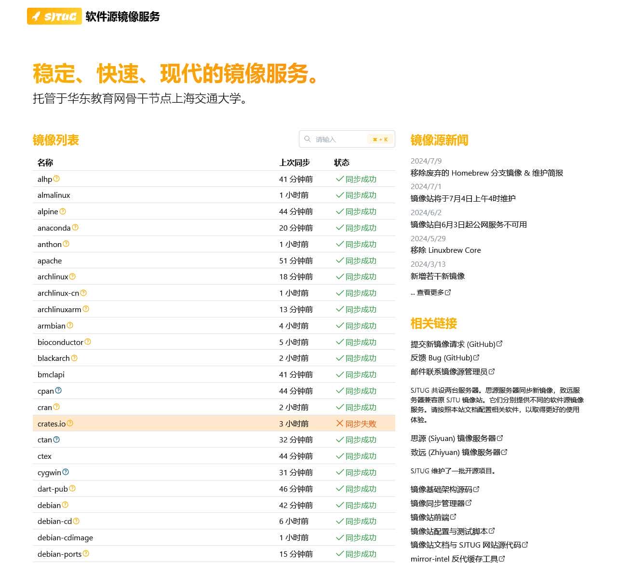617x563 pixels.
Task: Click 软件源镜像服务 site title
Action: click(122, 16)
